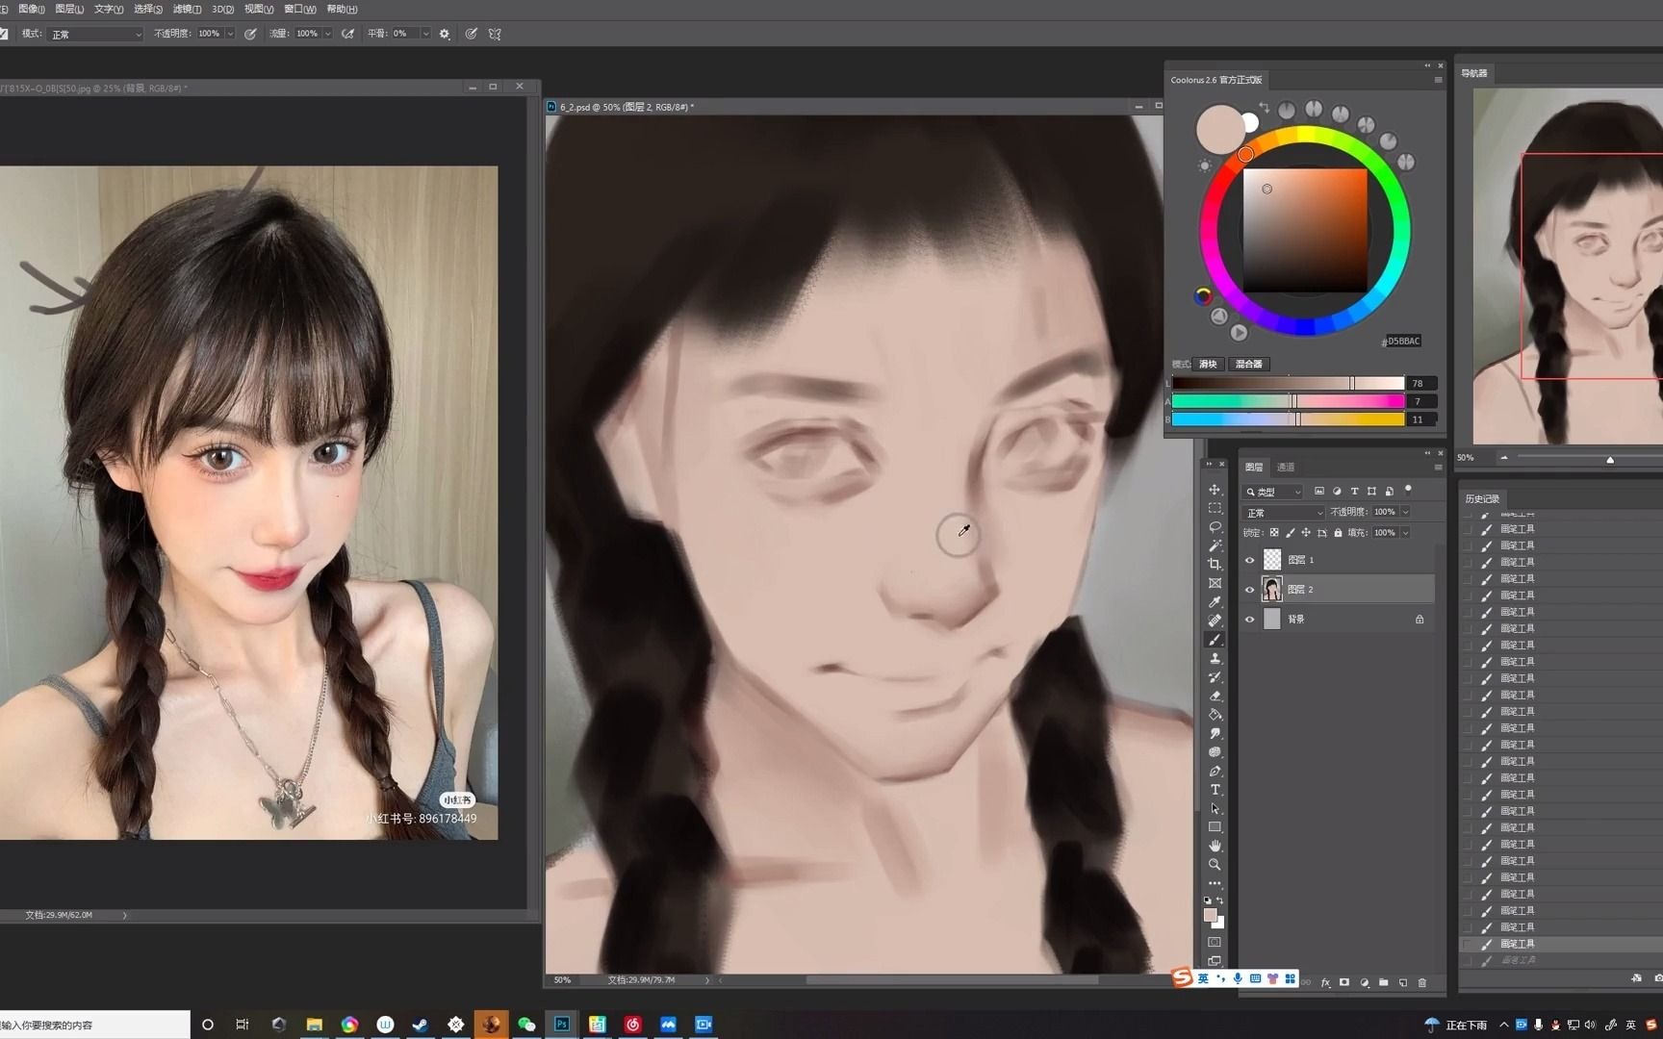Open the 图像 menu
The height and width of the screenshot is (1039, 1663).
pyautogui.click(x=32, y=9)
